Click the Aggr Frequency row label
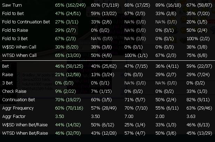The image size is (215, 142). (x=17, y=108)
